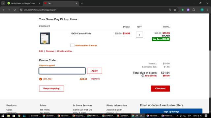The image size is (211, 118).
Task: Open the Chrome profile avatar
Action: (x=202, y=10)
